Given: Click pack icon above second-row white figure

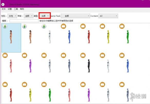Looking at the screenshot, I should click(102, 55).
